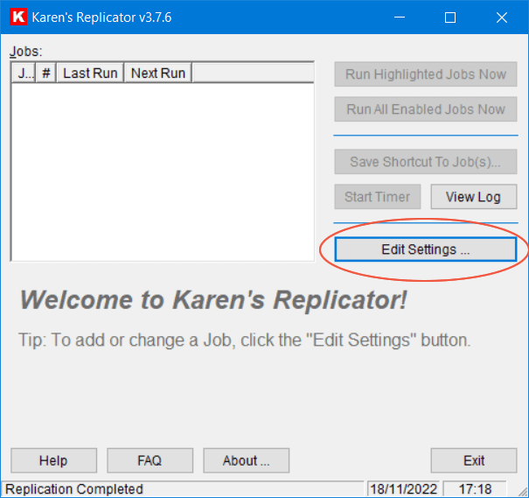
Task: Click Save Shortcut To Job(s) button
Action: coord(426,162)
